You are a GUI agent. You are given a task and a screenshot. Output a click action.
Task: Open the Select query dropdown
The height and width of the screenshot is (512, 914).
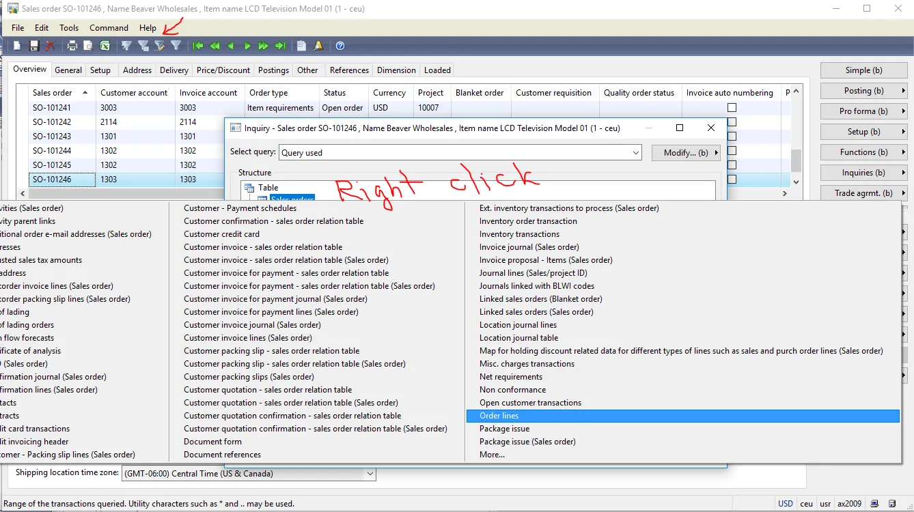click(x=635, y=153)
